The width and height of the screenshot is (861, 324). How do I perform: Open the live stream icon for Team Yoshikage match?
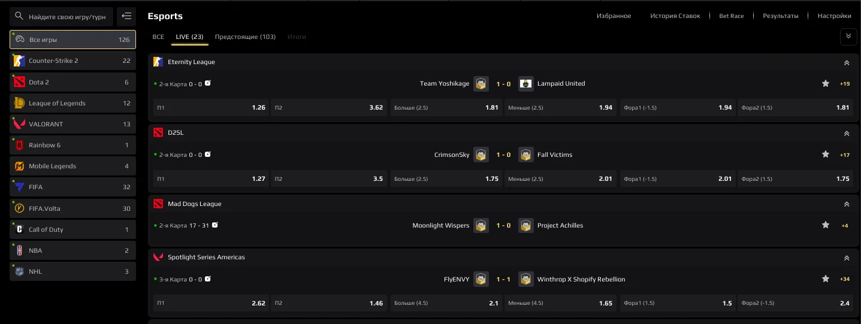pos(208,83)
